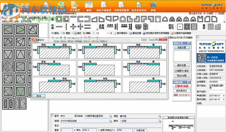Close the 付费功能 panel
Image resolution: width=226 pixels, height=132 pixels.
click(x=189, y=82)
